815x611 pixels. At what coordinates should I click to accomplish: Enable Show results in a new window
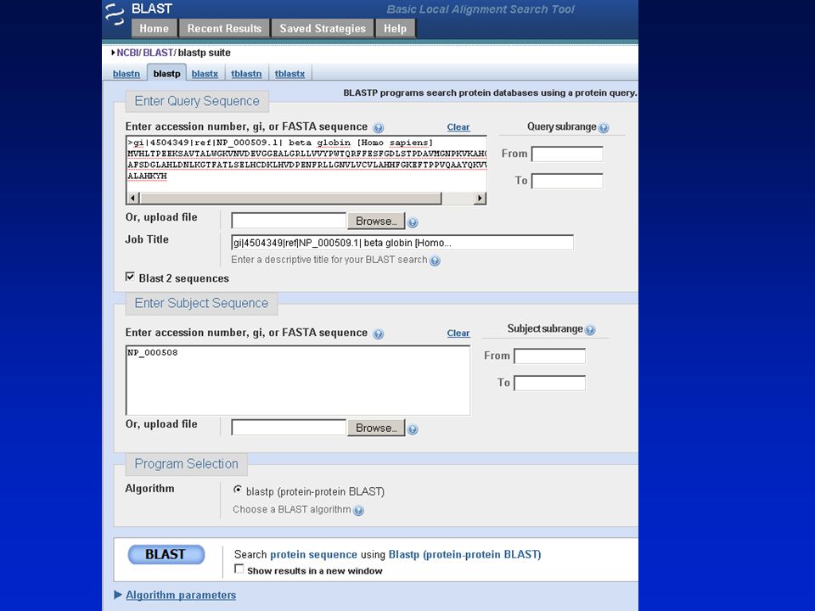239,569
